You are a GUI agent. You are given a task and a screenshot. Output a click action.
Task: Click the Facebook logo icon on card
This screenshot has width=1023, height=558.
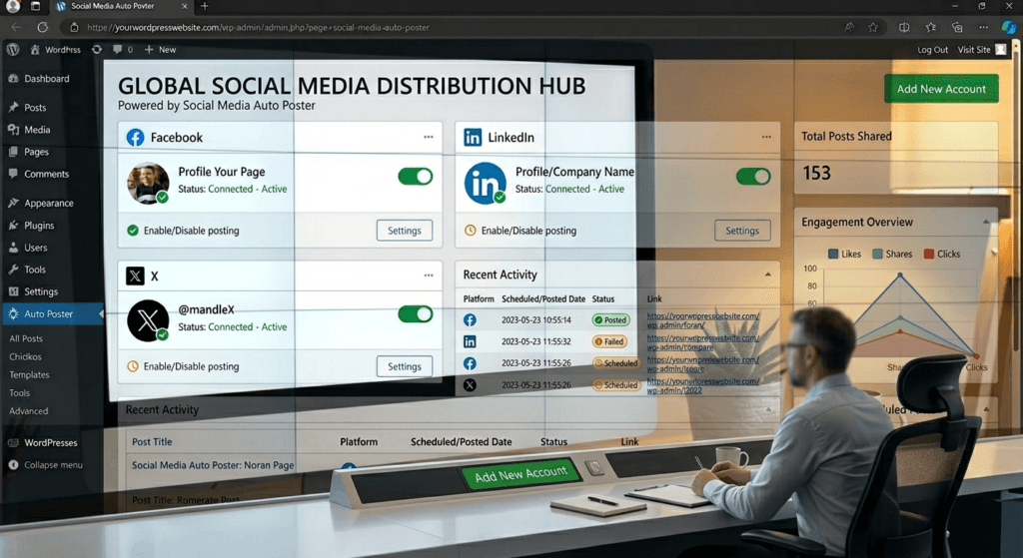(x=135, y=138)
